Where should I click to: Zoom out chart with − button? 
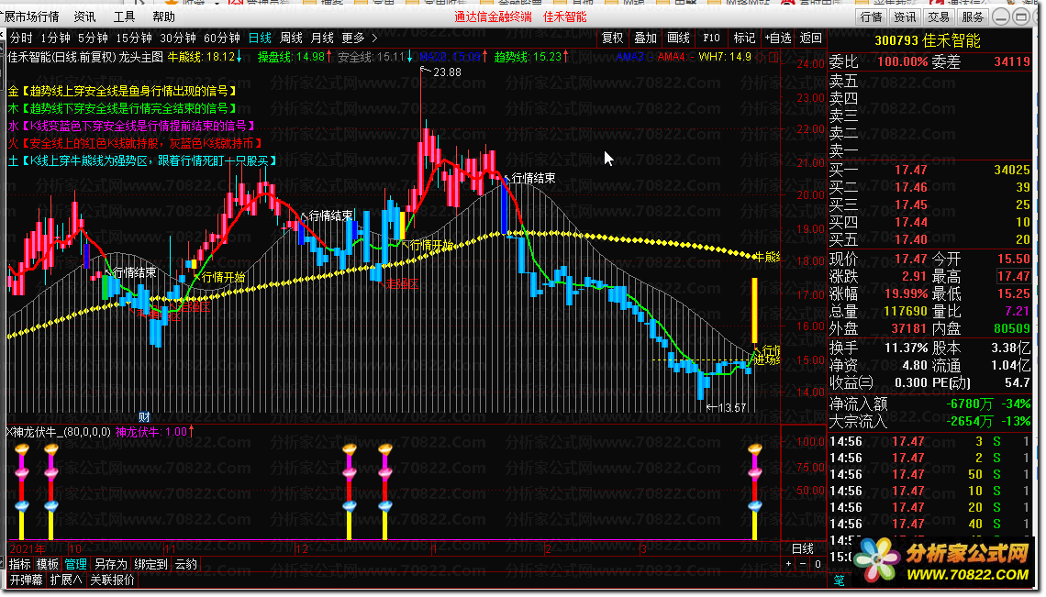803,564
